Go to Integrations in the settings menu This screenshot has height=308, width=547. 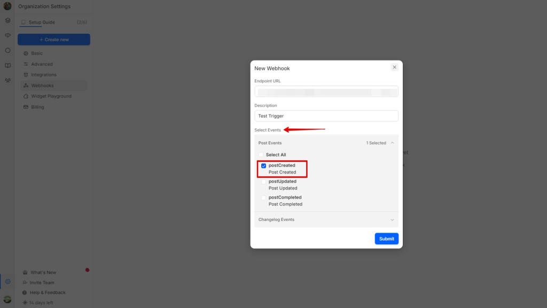tap(43, 75)
